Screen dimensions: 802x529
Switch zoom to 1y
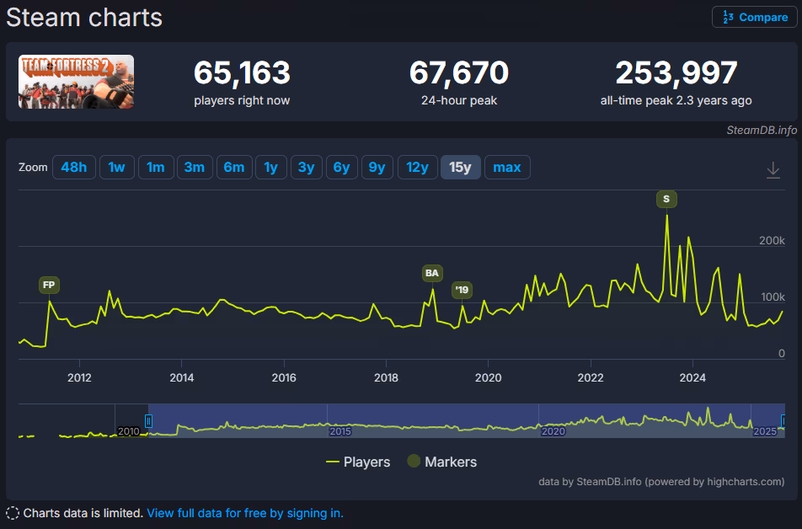pyautogui.click(x=270, y=168)
